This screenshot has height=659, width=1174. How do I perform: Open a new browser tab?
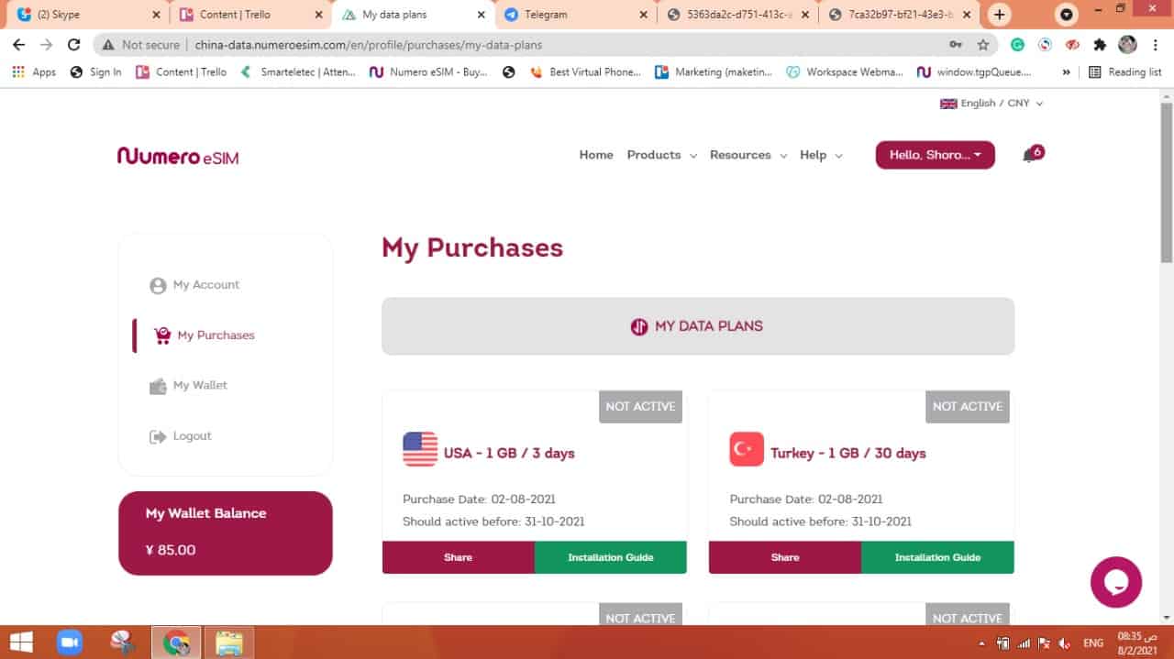(999, 14)
